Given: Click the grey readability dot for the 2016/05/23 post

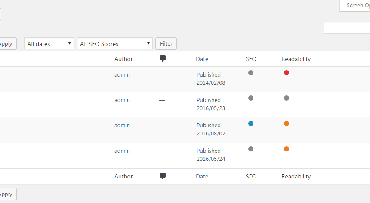Looking at the screenshot, I should 287,98.
